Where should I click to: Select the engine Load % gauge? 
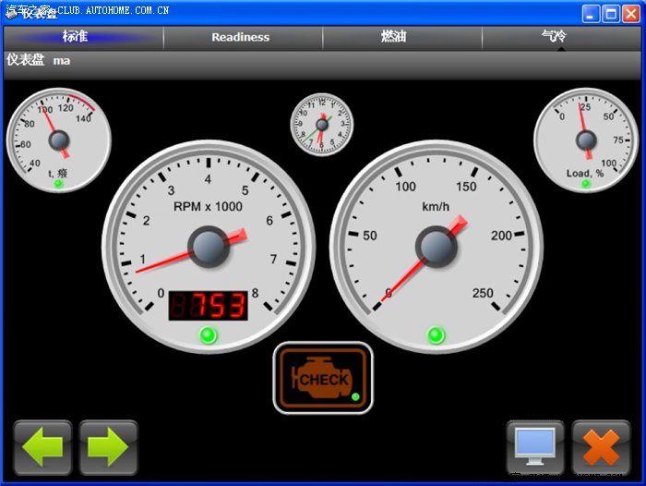click(585, 140)
